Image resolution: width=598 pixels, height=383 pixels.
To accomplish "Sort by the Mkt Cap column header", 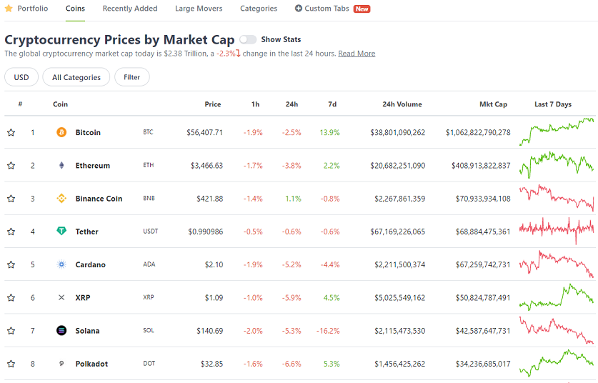I will point(493,104).
